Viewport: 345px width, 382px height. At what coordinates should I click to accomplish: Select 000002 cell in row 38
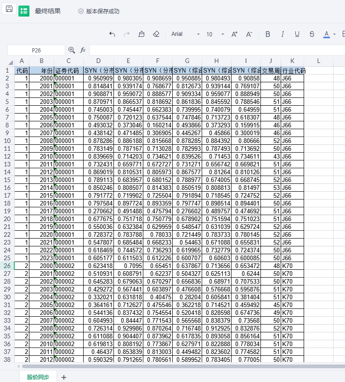click(x=68, y=359)
